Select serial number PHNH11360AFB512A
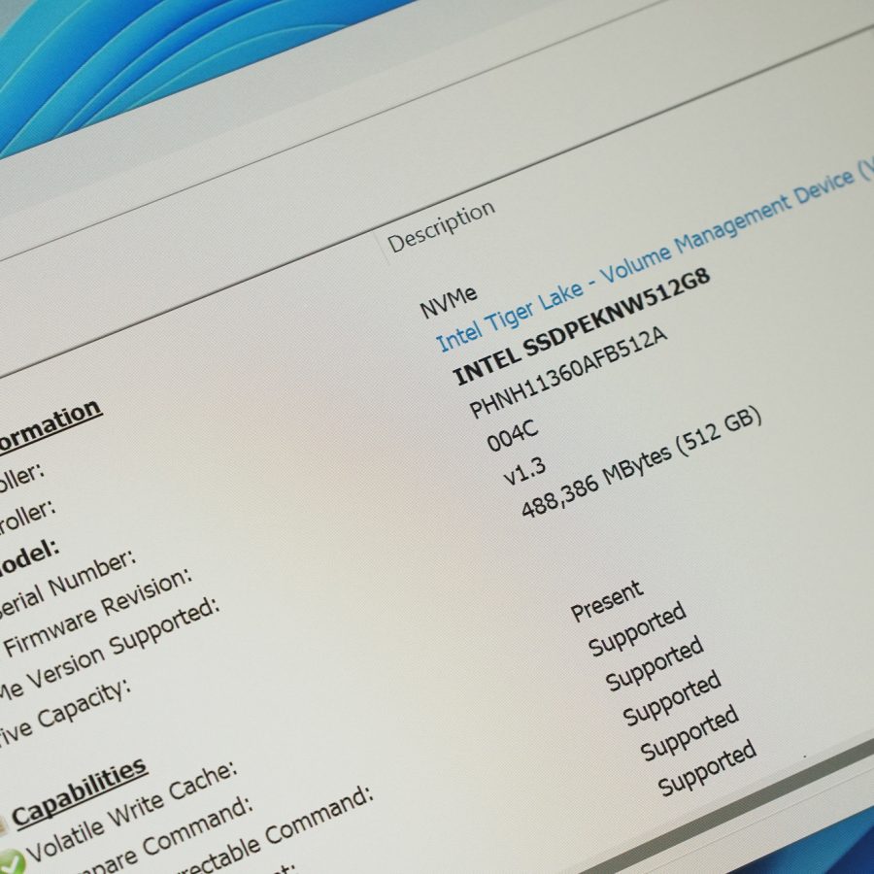Screen dimensions: 874x874 coord(567,372)
